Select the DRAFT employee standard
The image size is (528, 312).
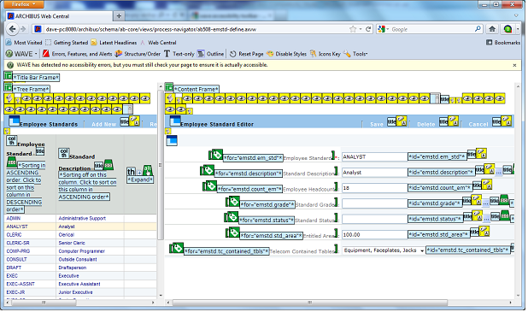coord(14,268)
